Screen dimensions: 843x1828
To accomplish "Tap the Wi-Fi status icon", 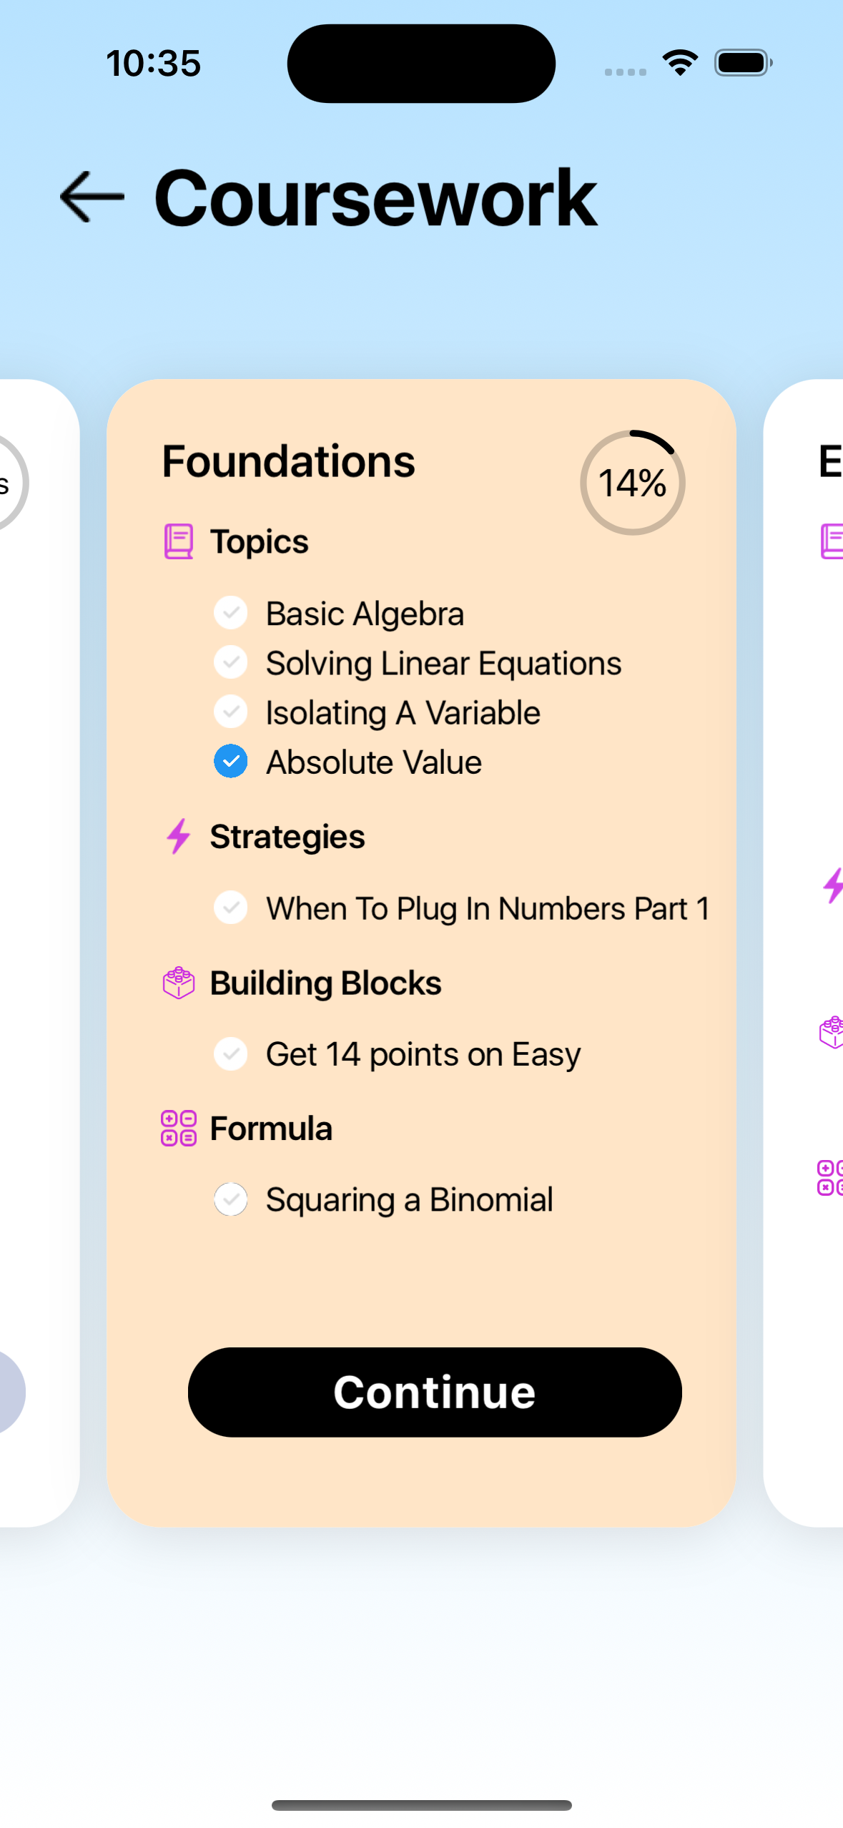I will click(680, 63).
